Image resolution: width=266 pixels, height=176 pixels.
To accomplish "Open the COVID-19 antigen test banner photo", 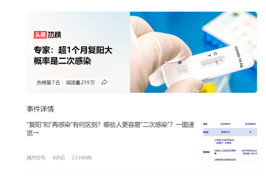I will (193, 52).
